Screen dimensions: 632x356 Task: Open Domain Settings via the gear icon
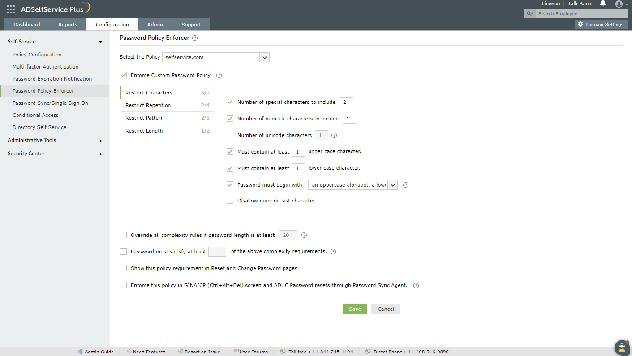[x=580, y=24]
